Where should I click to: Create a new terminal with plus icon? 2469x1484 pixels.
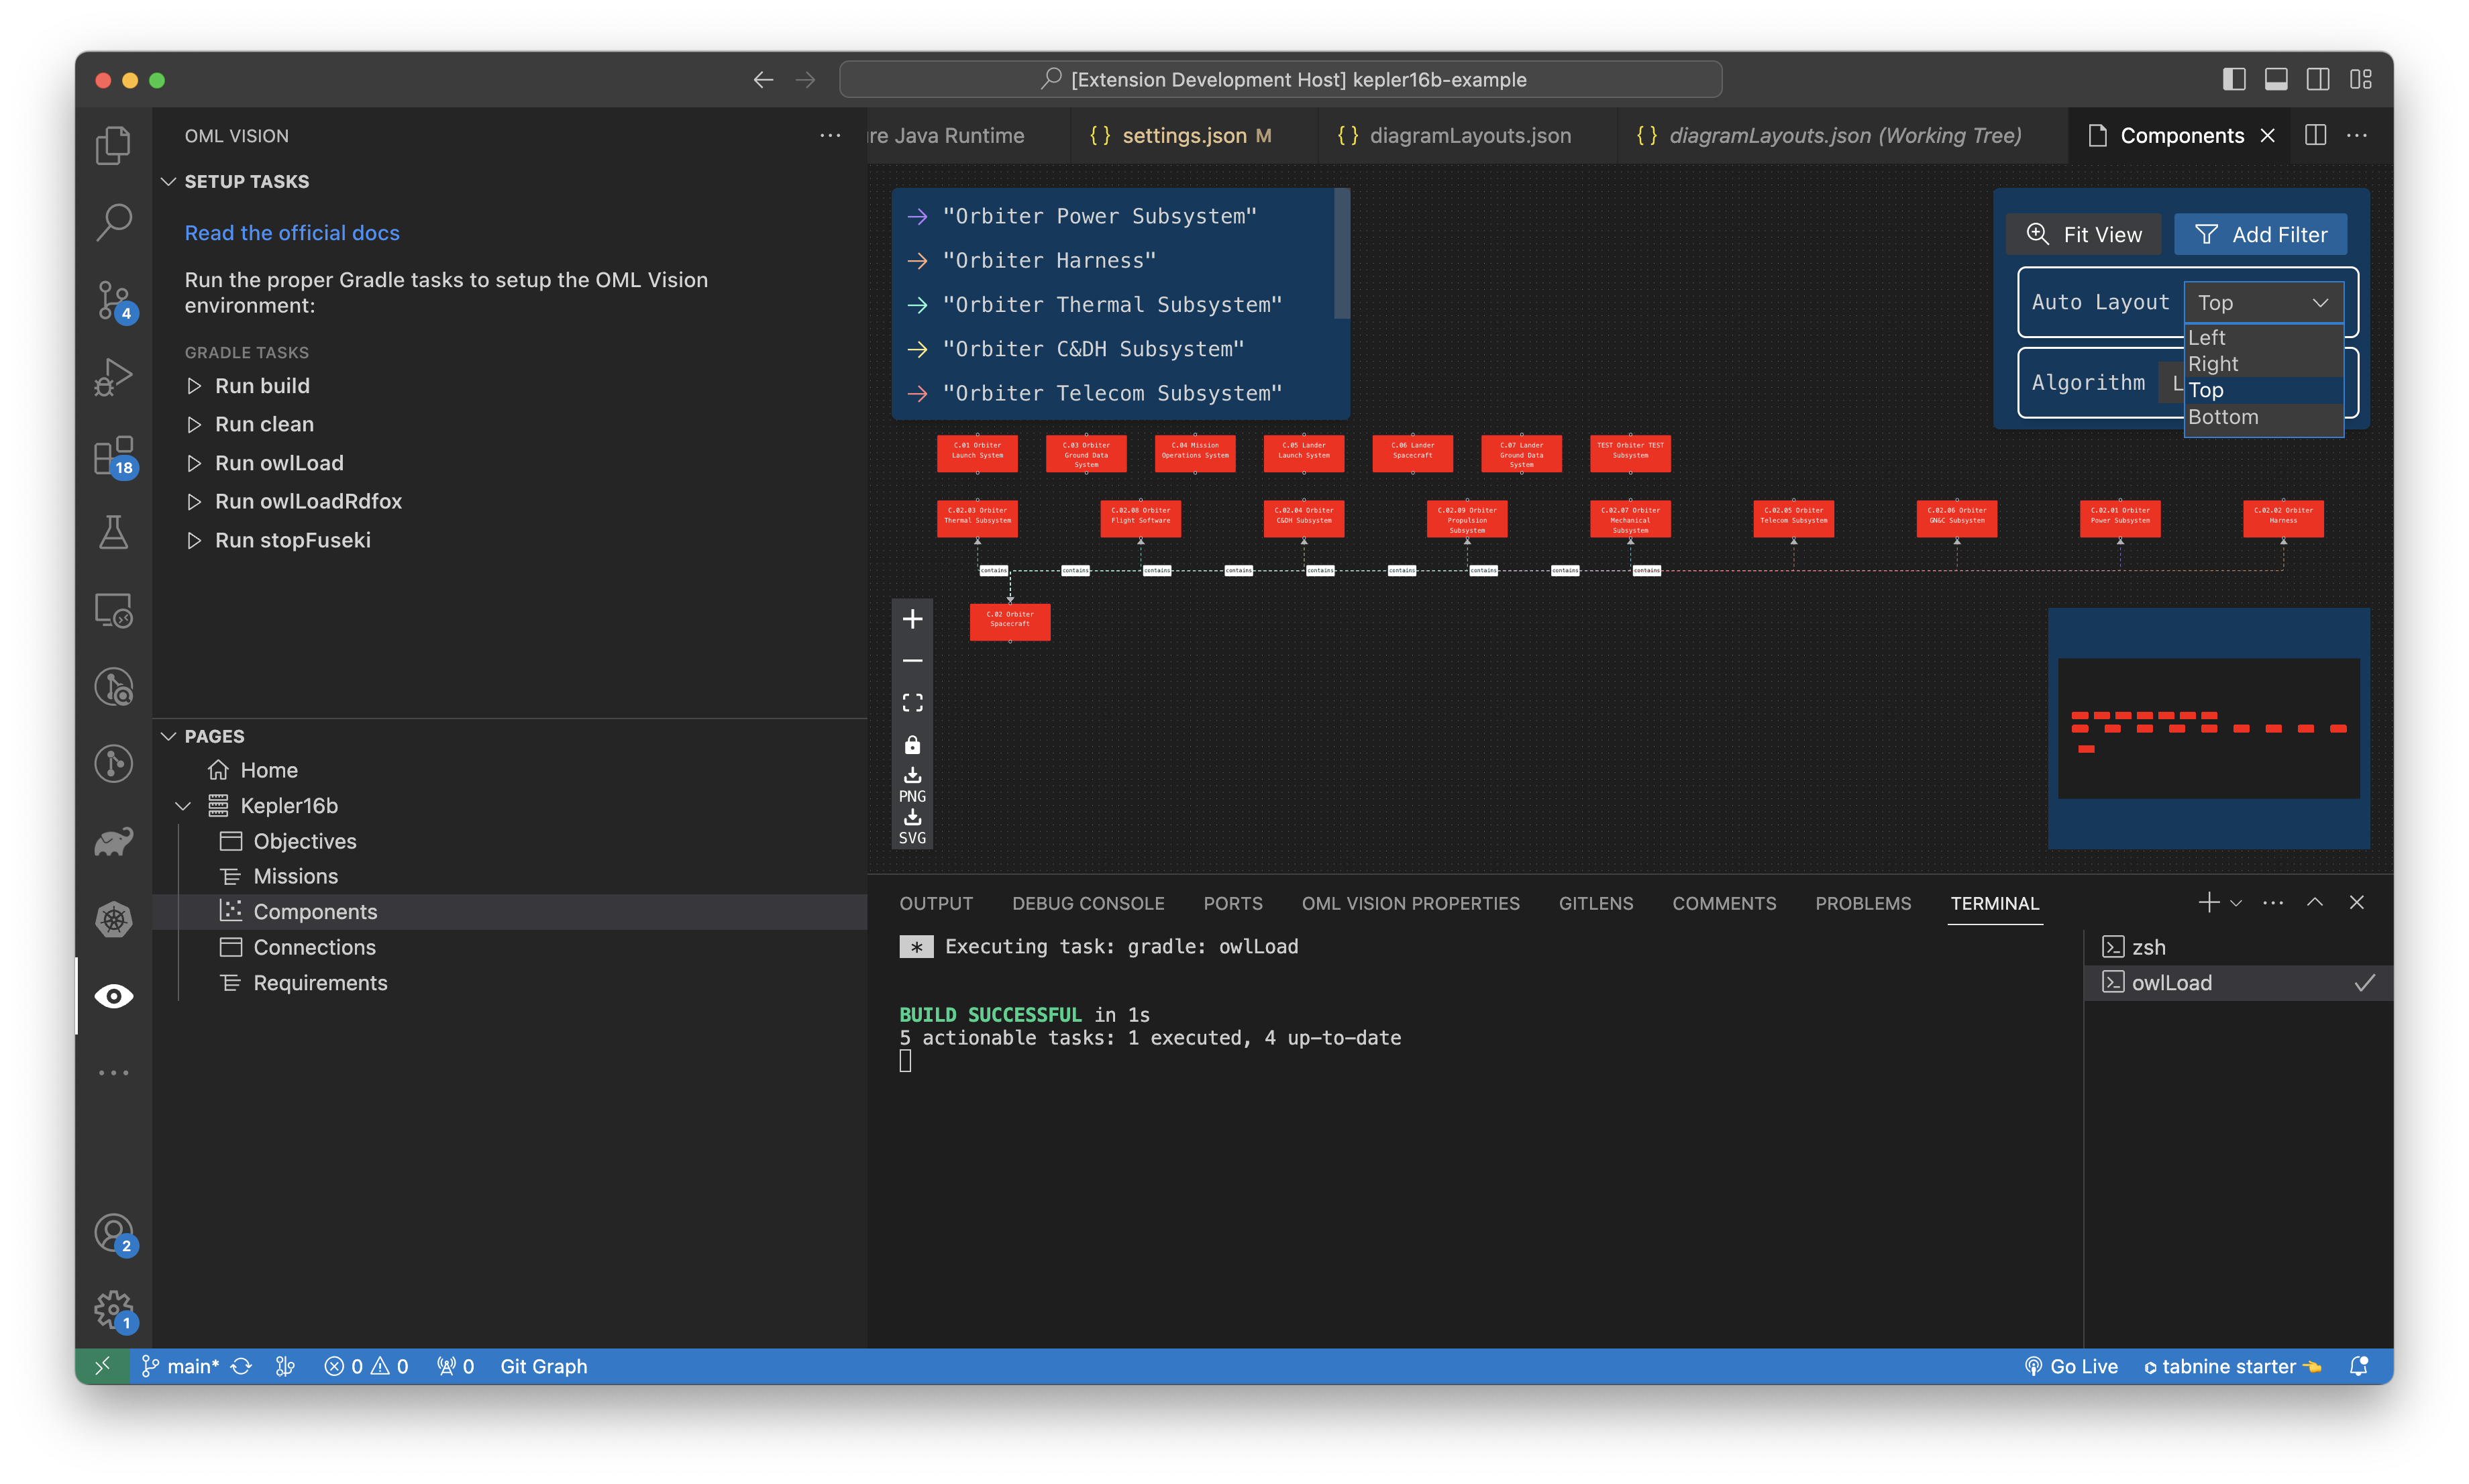tap(2208, 902)
